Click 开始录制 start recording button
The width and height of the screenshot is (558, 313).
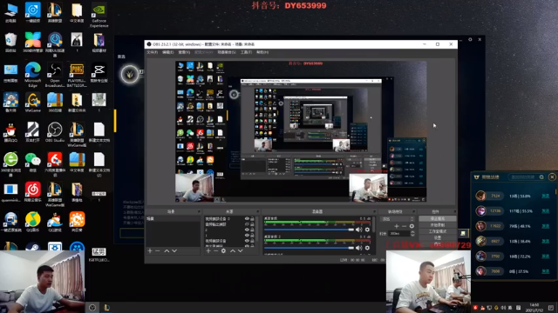tap(438, 225)
